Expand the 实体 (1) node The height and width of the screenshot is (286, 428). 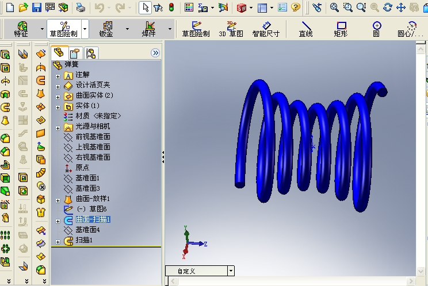[58, 107]
